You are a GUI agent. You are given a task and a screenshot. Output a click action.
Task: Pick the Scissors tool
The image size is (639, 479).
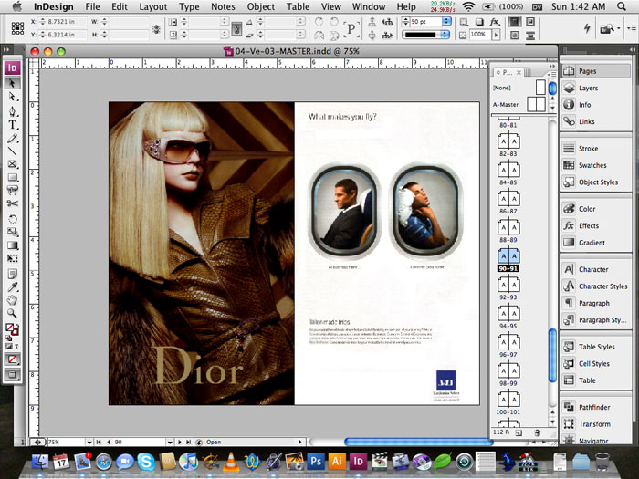pos(13,204)
